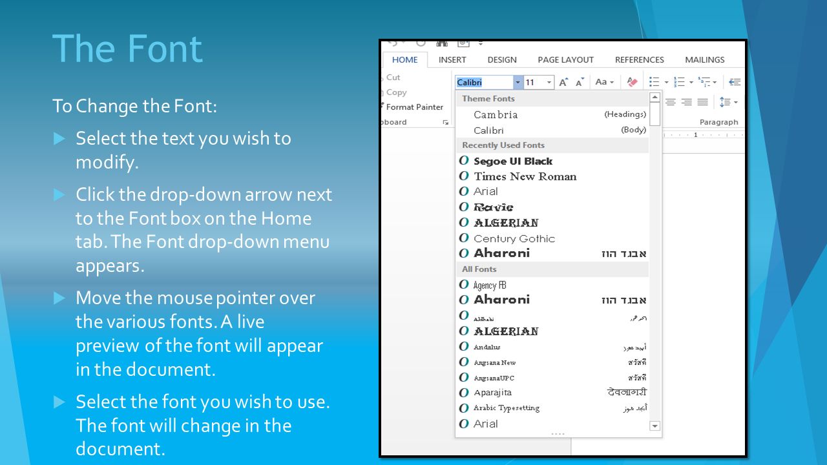Pick Arial under All Fonts
The image size is (827, 465).
click(x=552, y=424)
